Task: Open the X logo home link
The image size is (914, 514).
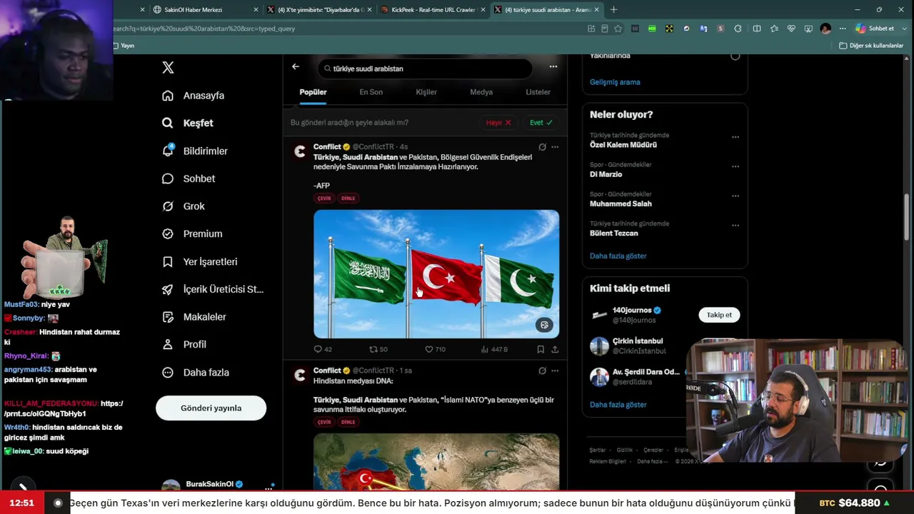Action: [168, 68]
